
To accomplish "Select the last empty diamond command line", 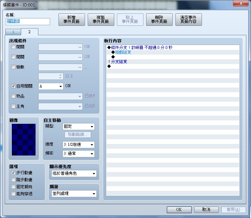I will pos(173,66).
